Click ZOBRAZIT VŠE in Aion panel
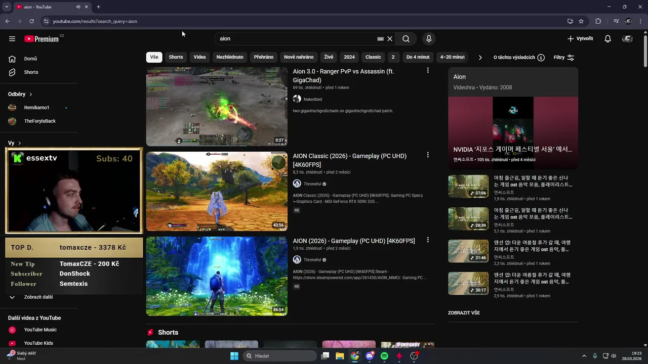The height and width of the screenshot is (364, 648). pyautogui.click(x=464, y=313)
